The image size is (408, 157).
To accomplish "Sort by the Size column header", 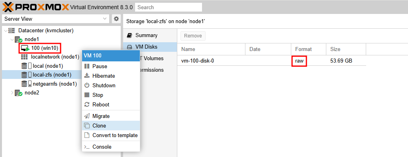I will coord(346,49).
